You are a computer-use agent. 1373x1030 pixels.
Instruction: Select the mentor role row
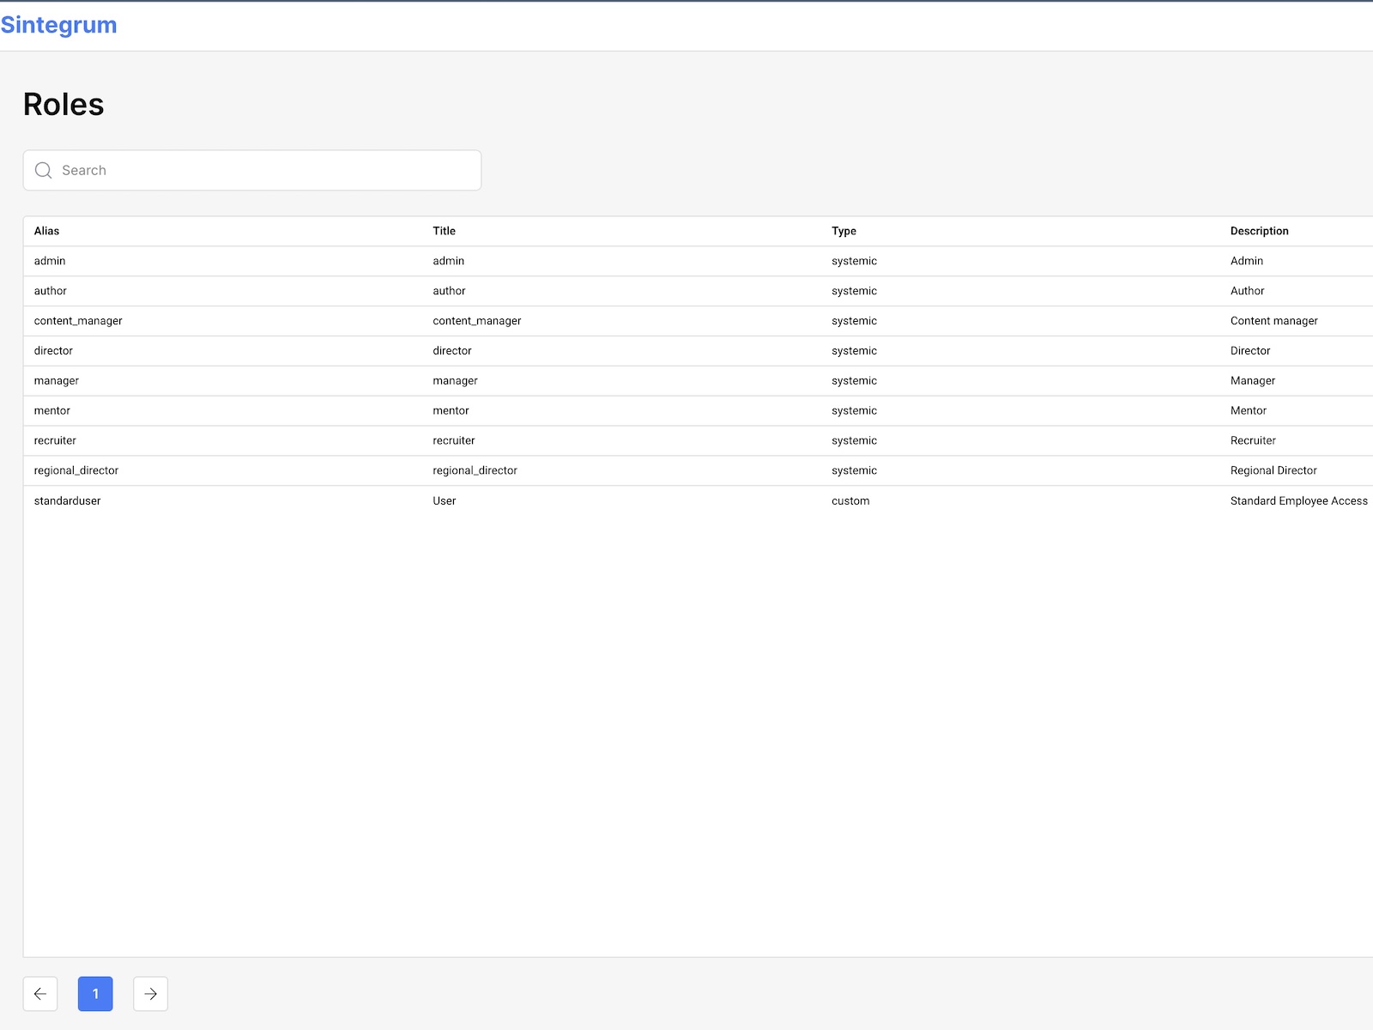pyautogui.click(x=343, y=410)
